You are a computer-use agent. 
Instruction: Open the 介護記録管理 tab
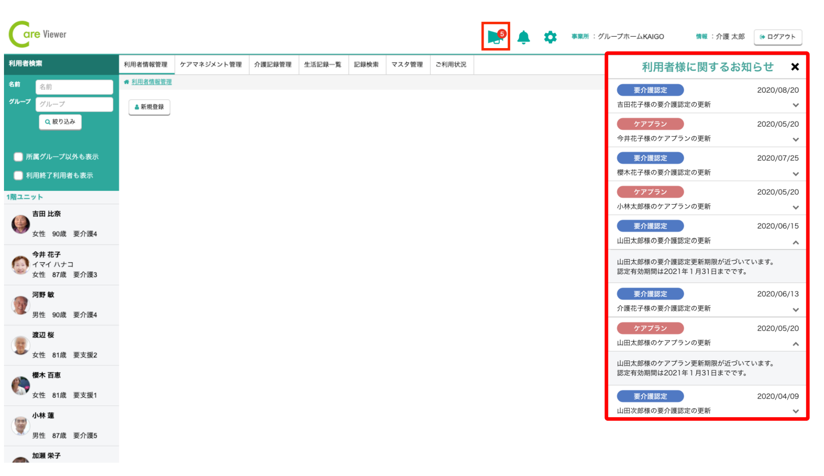(273, 64)
